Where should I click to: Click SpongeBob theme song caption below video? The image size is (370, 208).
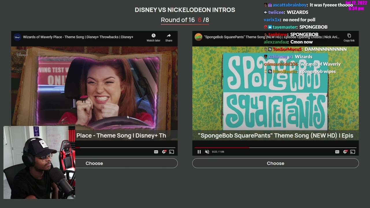(x=275, y=135)
